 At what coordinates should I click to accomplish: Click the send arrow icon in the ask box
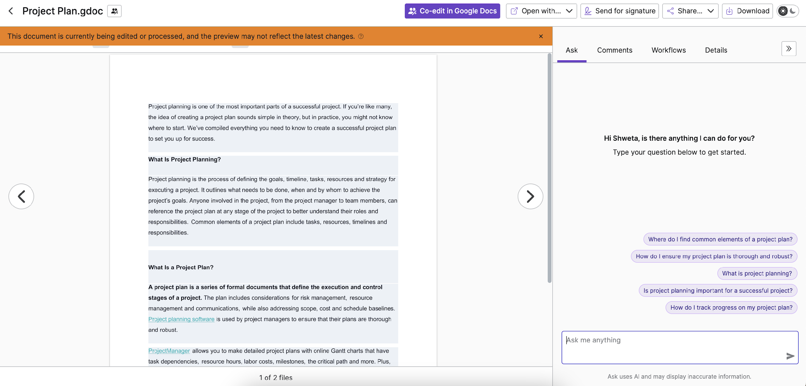pos(790,356)
